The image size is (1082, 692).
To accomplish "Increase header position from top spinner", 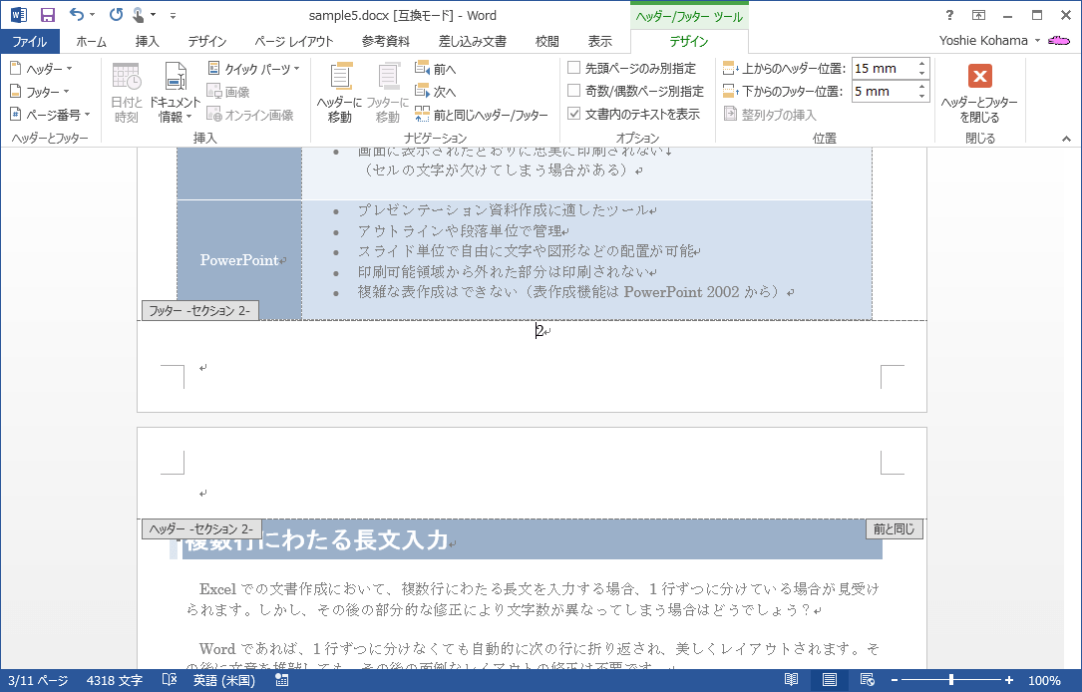I will (921, 64).
